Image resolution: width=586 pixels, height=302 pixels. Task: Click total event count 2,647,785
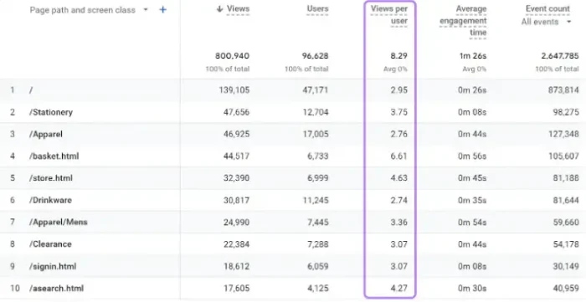560,56
